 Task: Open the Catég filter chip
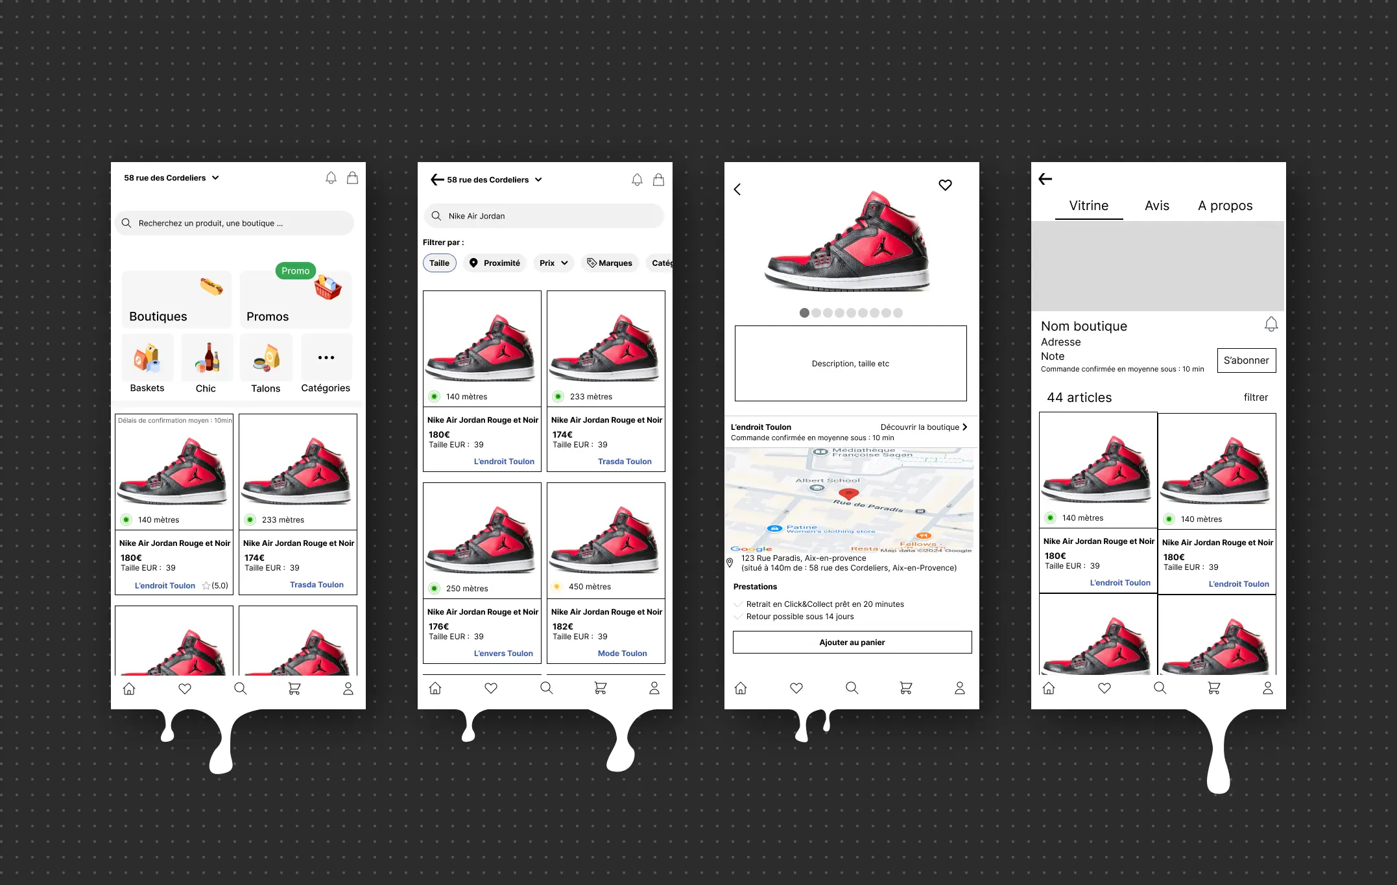(x=660, y=263)
